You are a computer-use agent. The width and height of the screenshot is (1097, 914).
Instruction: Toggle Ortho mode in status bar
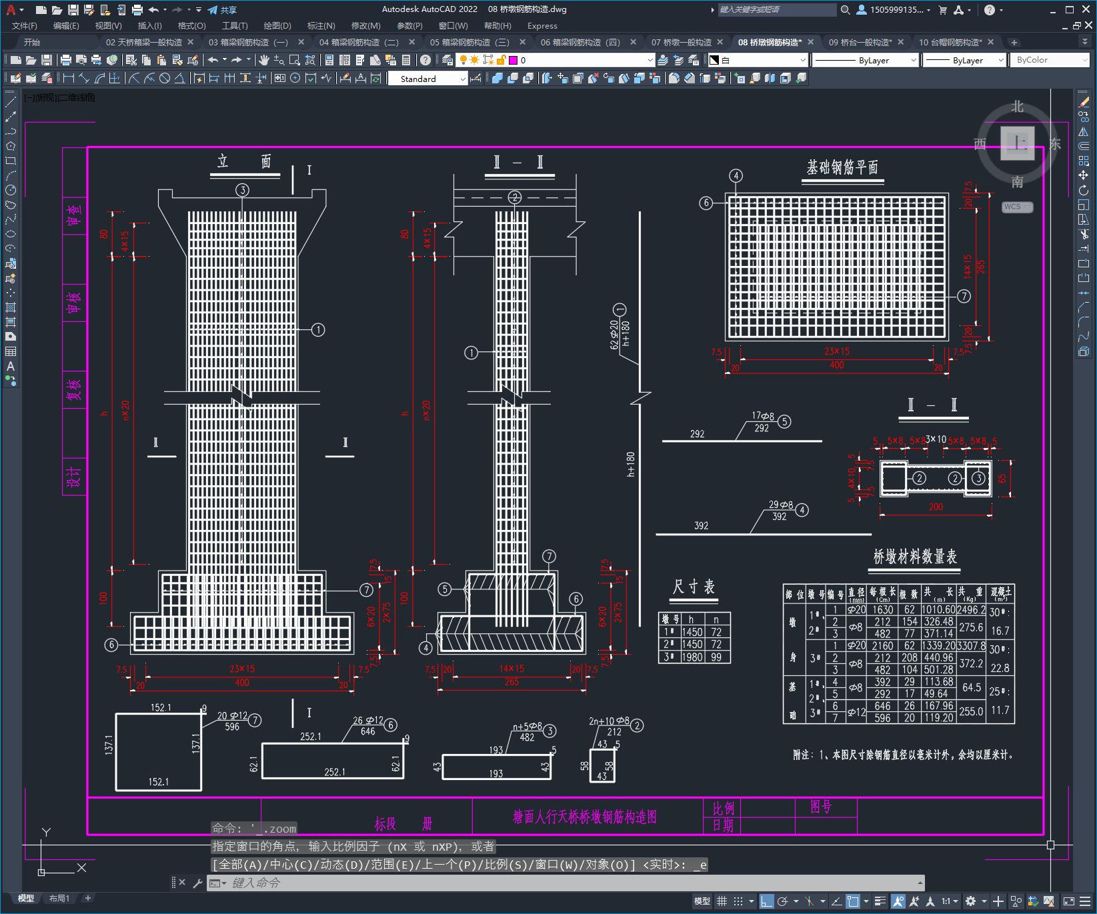pos(766,901)
